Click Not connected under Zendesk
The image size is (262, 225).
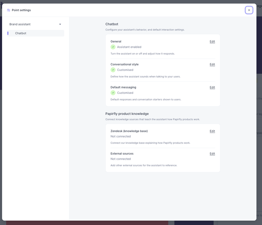(121, 136)
